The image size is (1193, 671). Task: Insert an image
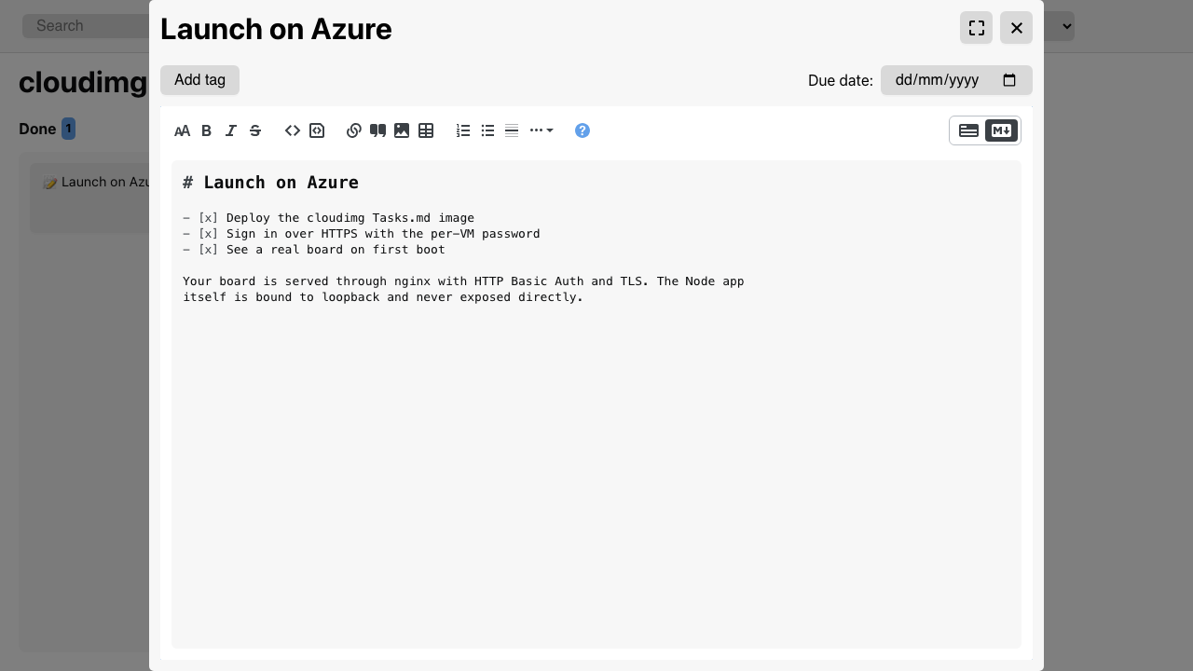pos(402,130)
